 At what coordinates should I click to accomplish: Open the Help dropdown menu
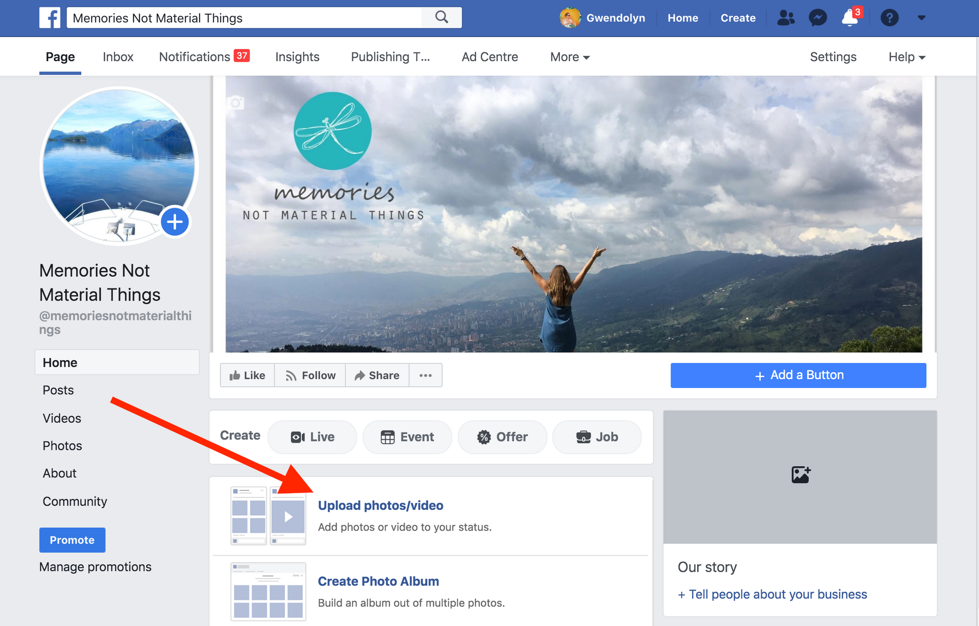(x=907, y=57)
